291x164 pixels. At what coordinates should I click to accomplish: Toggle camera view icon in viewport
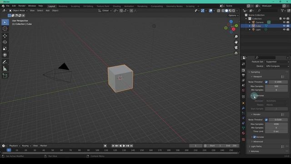coord(236,47)
